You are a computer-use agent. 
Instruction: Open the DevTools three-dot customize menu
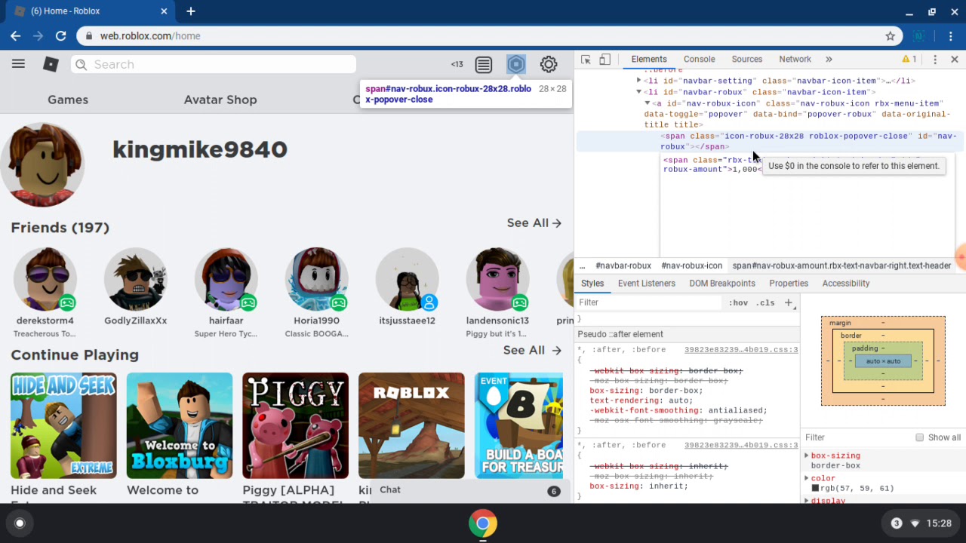(x=935, y=60)
